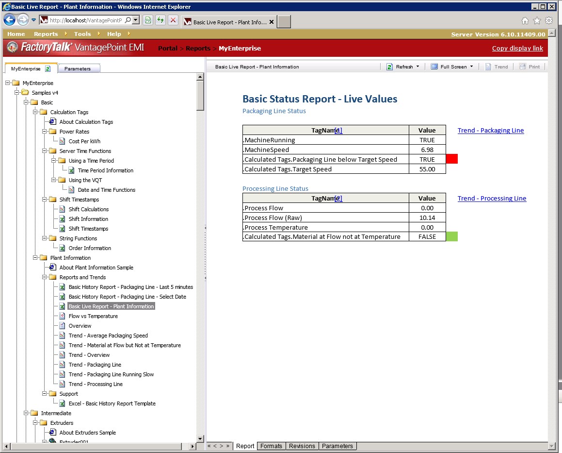The width and height of the screenshot is (562, 453).
Task: Select the Flow vs Temperature report icon
Action: 63,316
